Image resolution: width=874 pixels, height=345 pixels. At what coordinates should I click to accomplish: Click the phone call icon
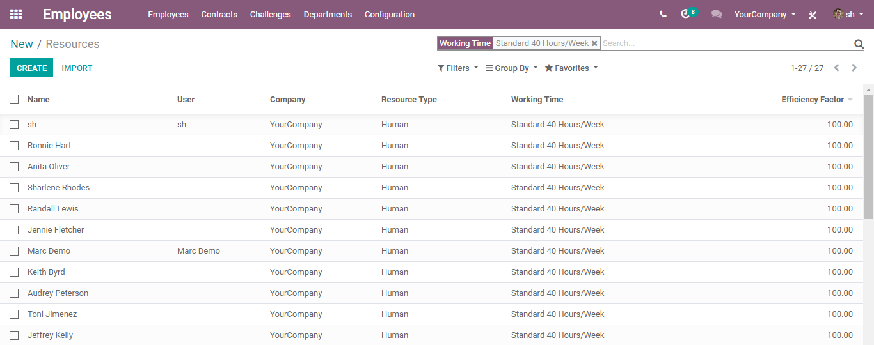coord(663,14)
